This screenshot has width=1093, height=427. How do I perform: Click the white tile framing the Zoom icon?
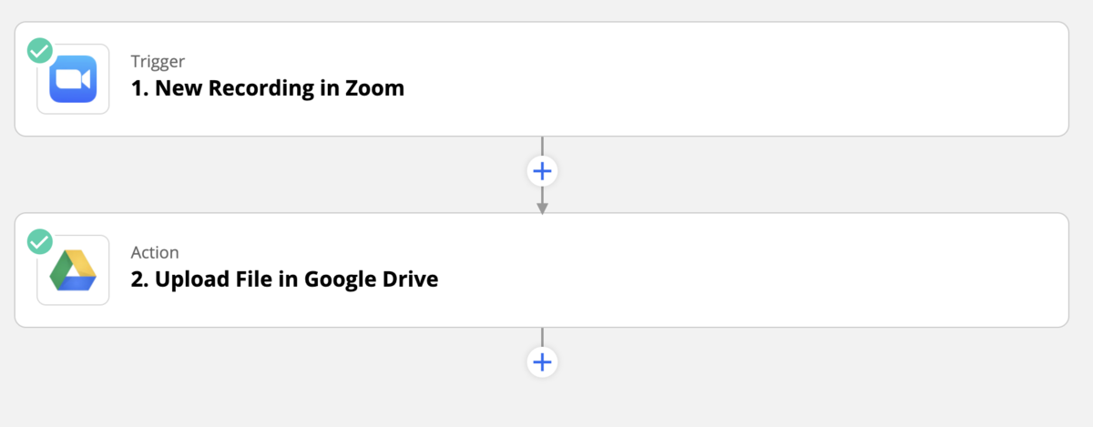click(x=73, y=79)
